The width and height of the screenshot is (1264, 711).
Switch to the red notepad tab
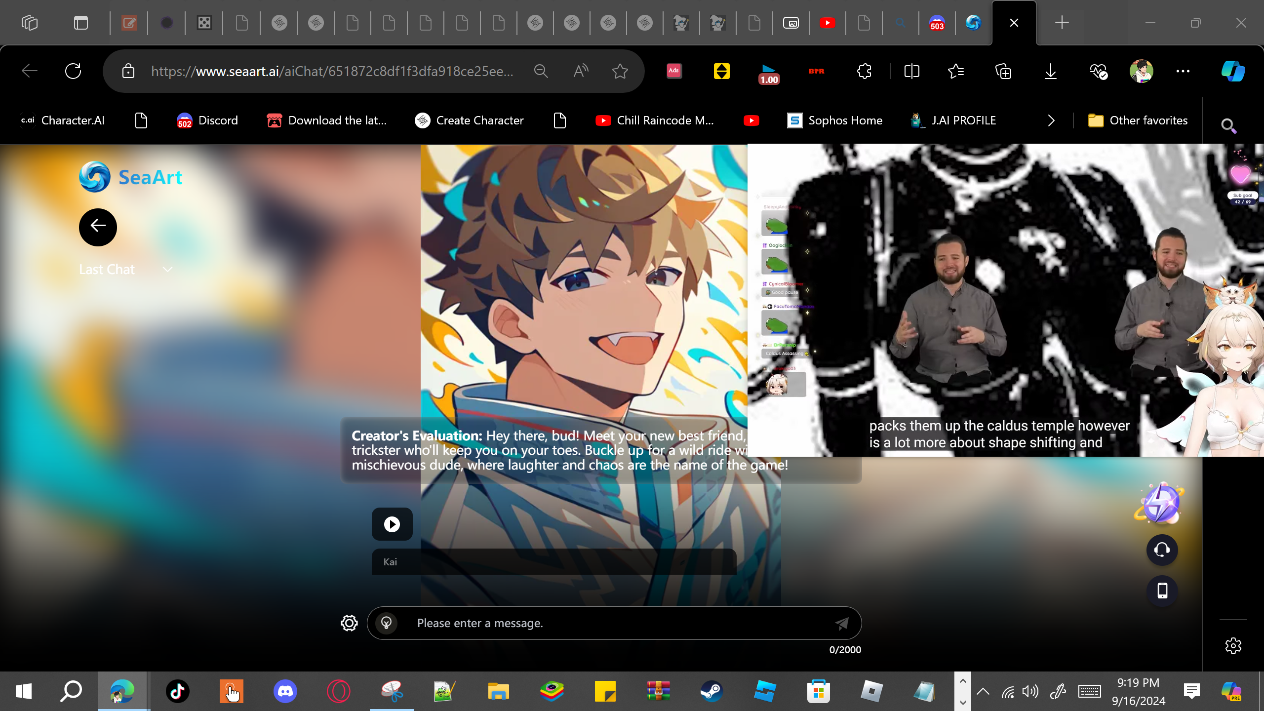tap(129, 23)
